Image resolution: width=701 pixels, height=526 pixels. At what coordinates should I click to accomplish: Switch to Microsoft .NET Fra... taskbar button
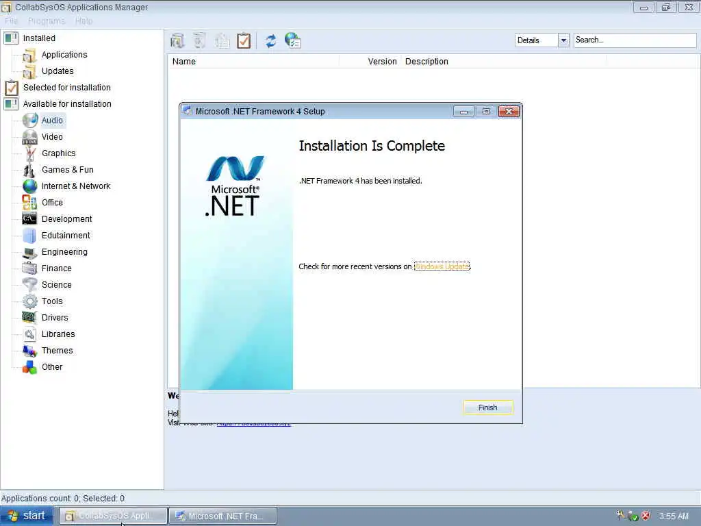click(223, 516)
